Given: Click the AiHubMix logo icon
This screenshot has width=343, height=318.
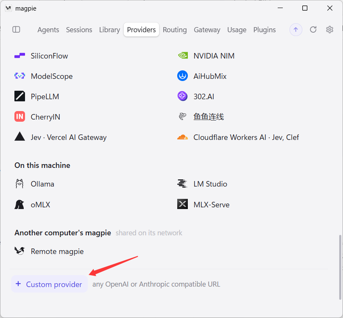Looking at the screenshot, I should [182, 76].
